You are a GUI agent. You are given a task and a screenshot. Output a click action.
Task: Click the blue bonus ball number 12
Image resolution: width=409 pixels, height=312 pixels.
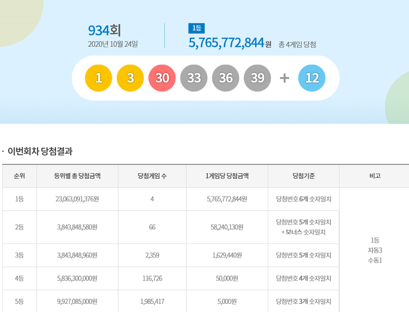[x=312, y=78]
